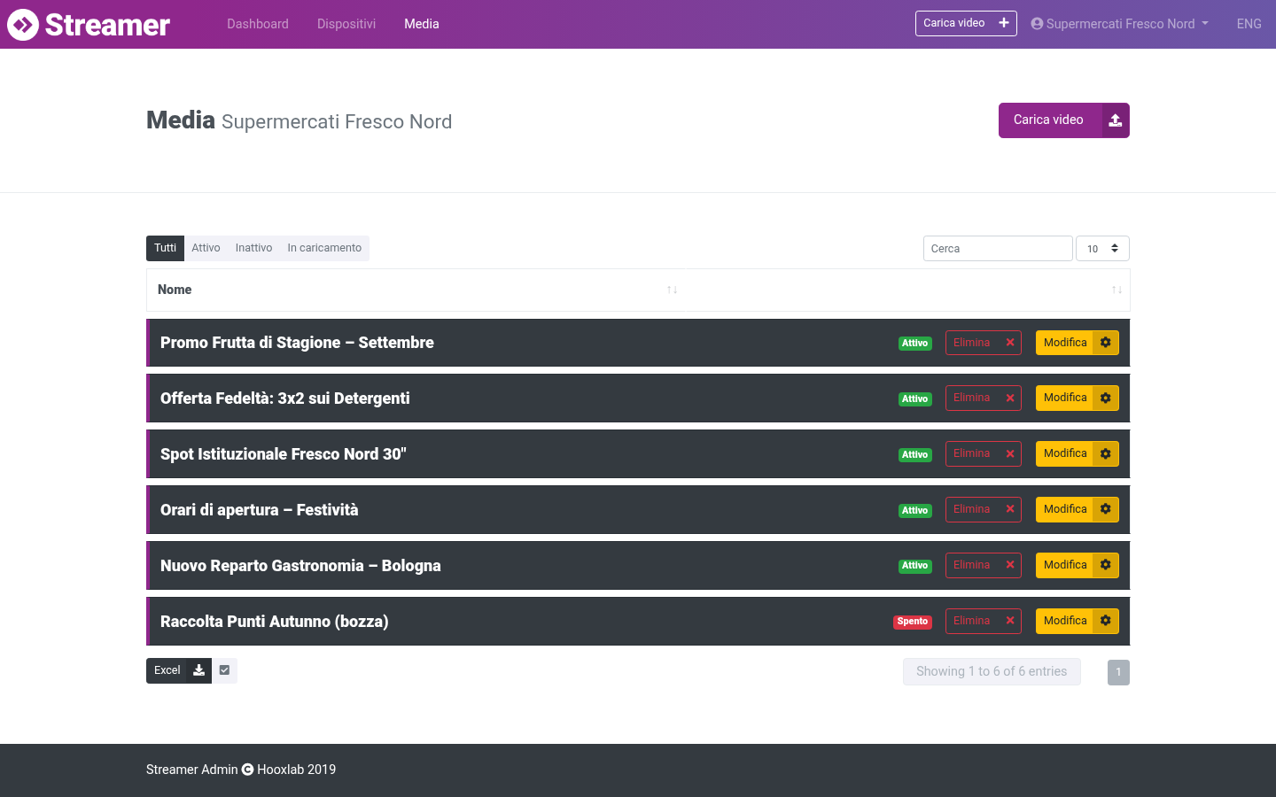Click the red X icon for Offerta Fedeltà row

point(1010,398)
